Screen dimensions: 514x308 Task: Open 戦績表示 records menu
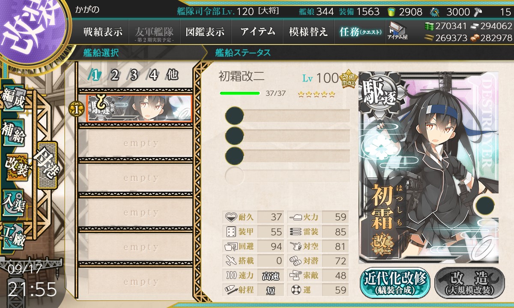tap(103, 32)
